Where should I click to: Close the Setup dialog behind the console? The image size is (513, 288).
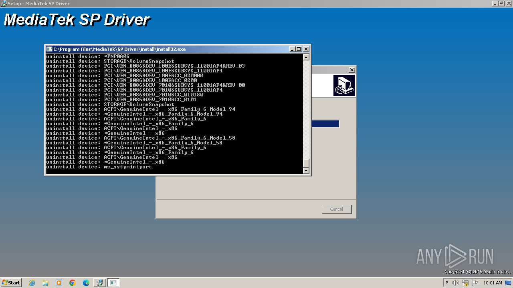click(352, 70)
